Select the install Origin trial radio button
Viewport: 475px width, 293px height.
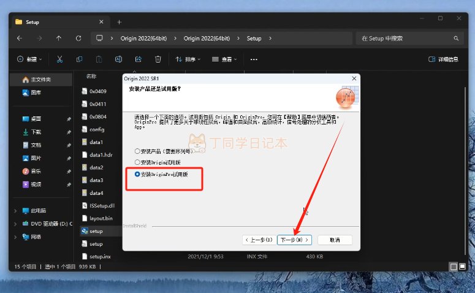click(x=137, y=162)
